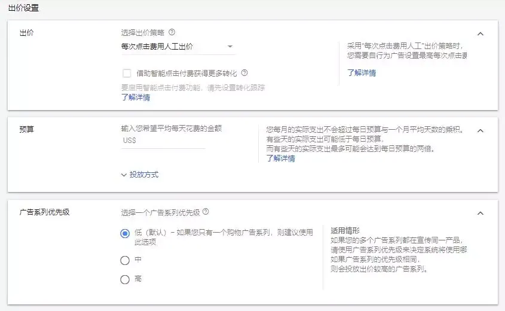The image size is (505, 311).
Task: Select the 高 priority radio button
Action: point(125,279)
